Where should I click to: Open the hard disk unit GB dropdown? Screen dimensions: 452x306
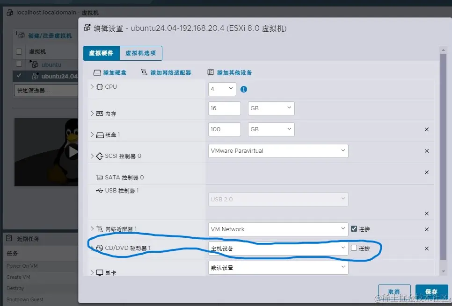(271, 129)
